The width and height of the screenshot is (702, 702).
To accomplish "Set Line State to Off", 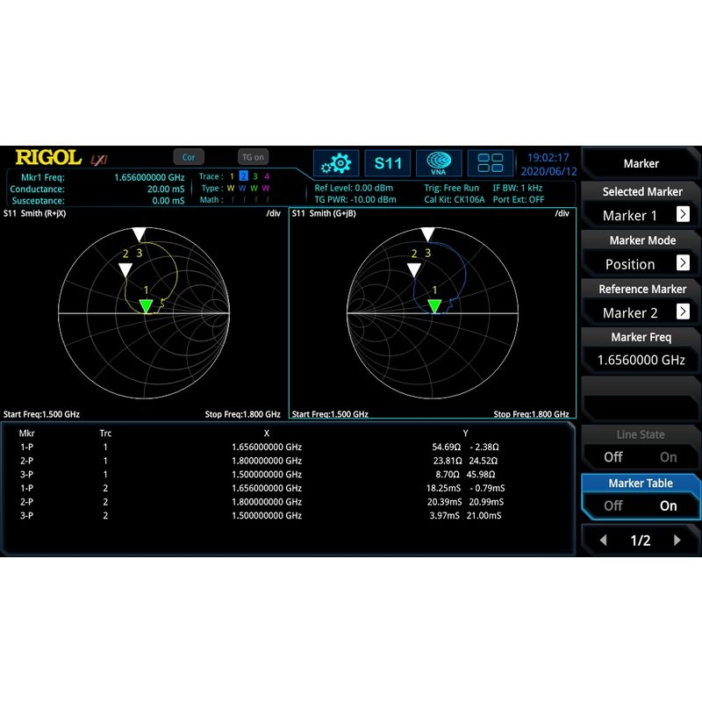I will (612, 457).
